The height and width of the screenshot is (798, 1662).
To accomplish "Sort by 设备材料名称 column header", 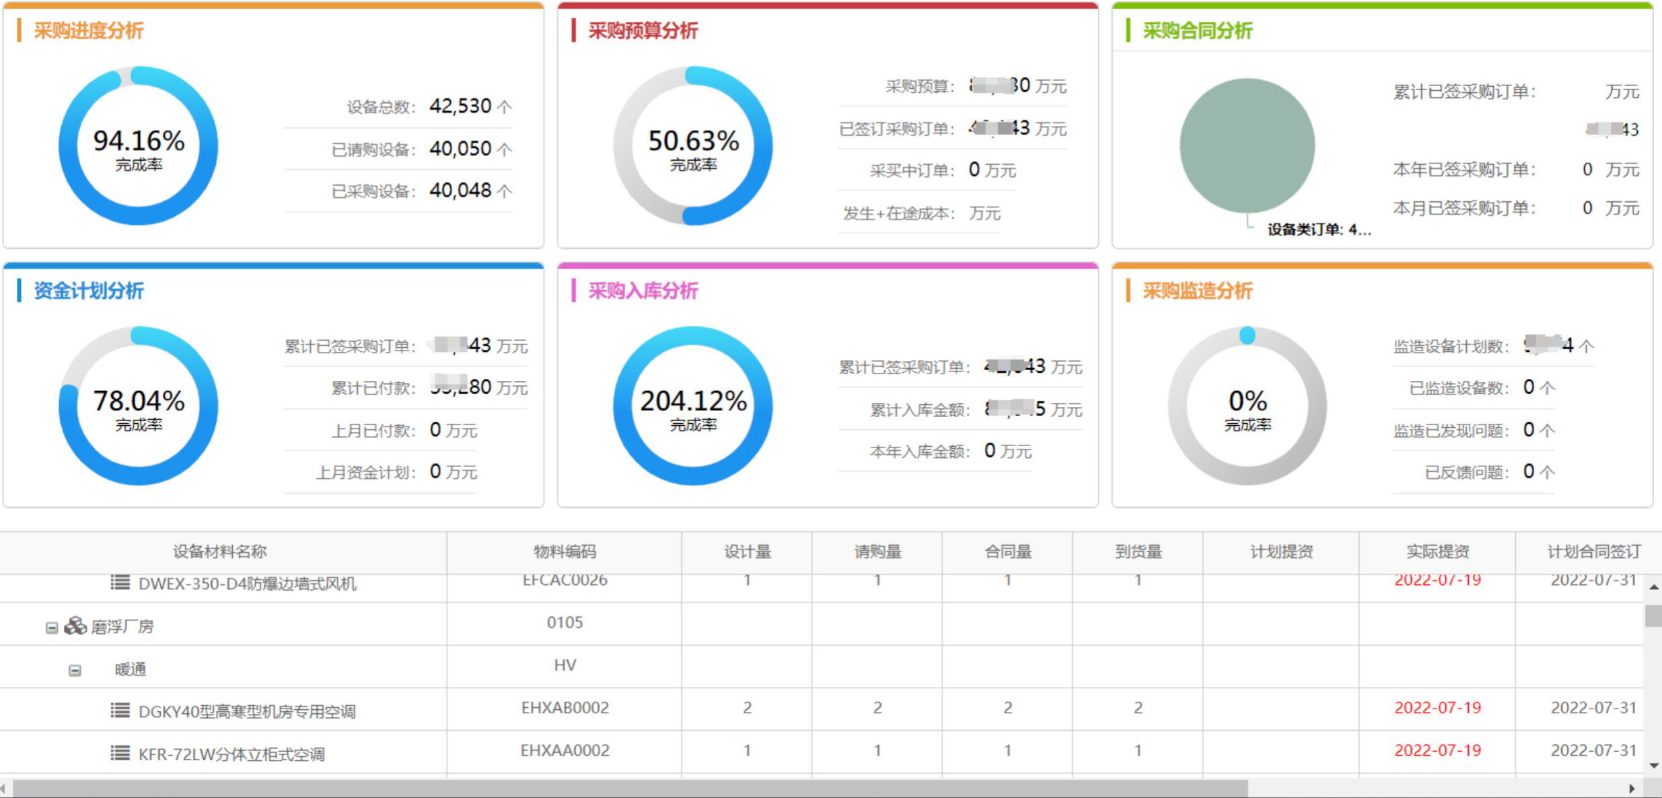I will [220, 552].
